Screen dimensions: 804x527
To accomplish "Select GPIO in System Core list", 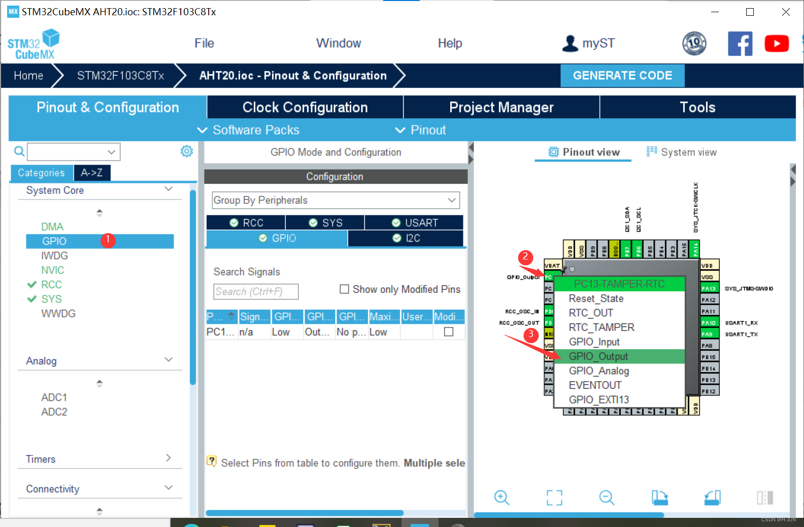I will pyautogui.click(x=100, y=241).
